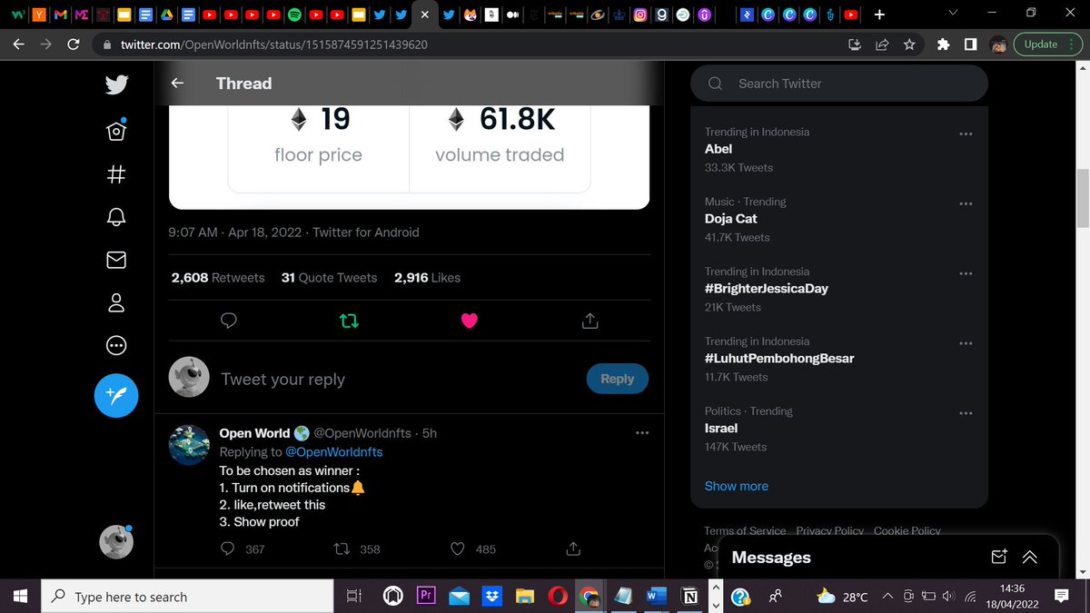Reply using the speech bubble icon
Screen dimensions: 1090x613
coord(228,321)
